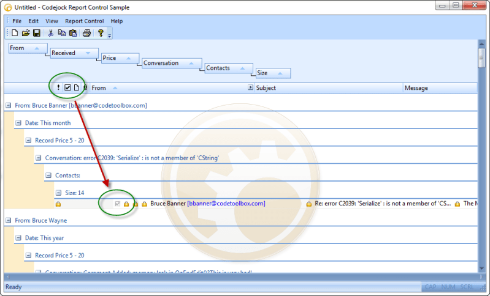Click the NUM indicator in status bar
Screen dimensions: 490x296
tap(448, 287)
